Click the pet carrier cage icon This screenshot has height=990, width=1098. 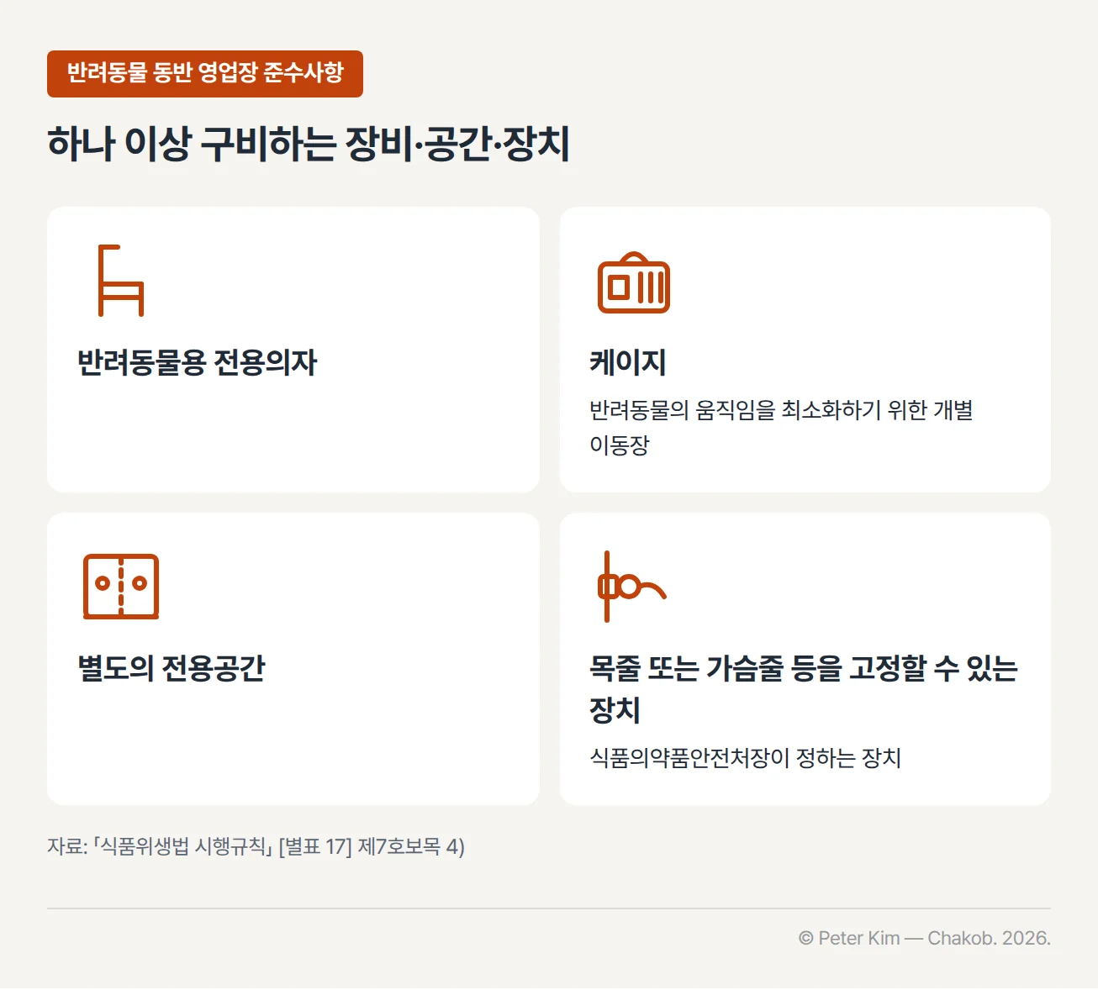pyautogui.click(x=634, y=282)
